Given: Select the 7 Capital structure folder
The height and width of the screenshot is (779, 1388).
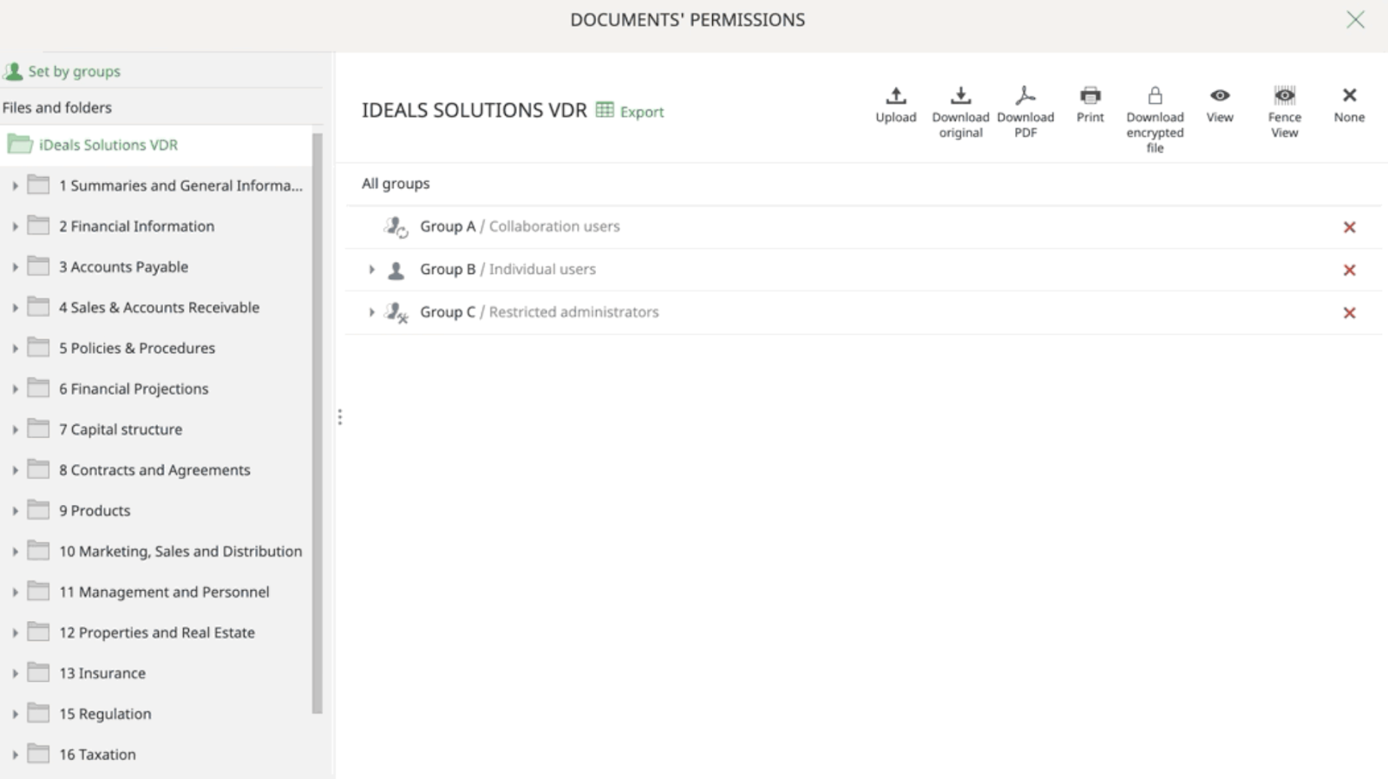Looking at the screenshot, I should 121,429.
